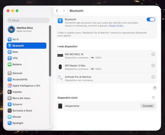
Task: Open info for MX Master 3 Mac
Action: [153, 66]
